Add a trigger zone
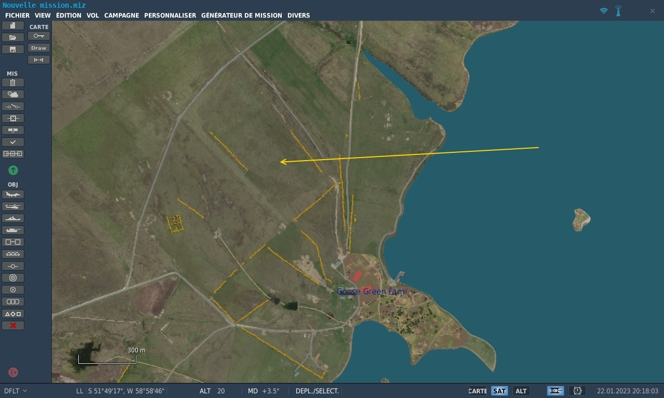This screenshot has width=664, height=398. coord(13,278)
